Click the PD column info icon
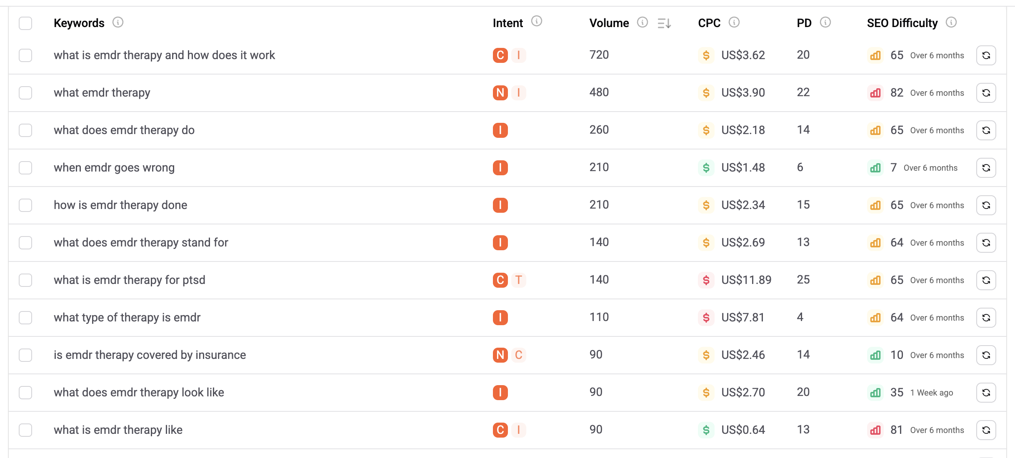 point(825,22)
